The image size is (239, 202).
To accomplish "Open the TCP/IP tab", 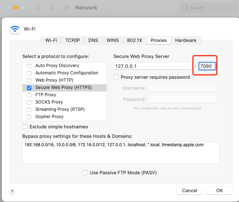I will 73,40.
